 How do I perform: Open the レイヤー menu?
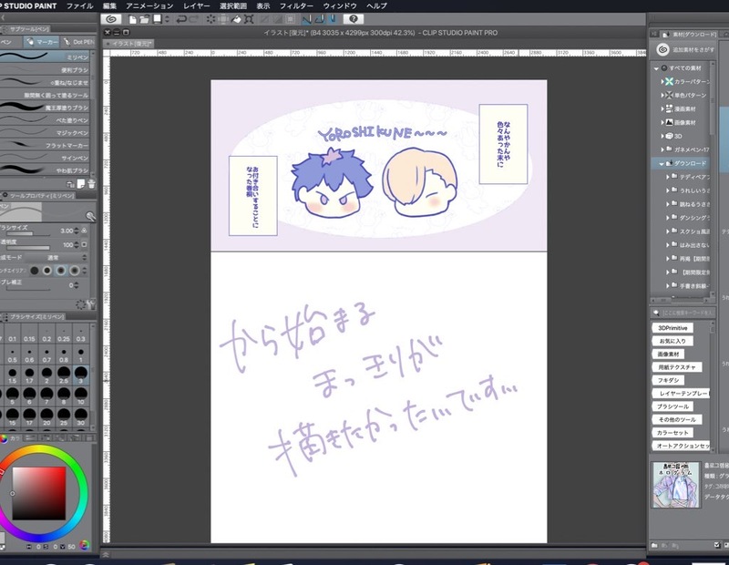click(197, 6)
